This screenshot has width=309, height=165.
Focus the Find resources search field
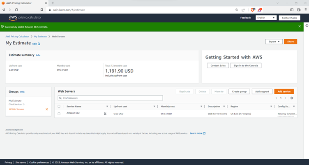point(110,98)
